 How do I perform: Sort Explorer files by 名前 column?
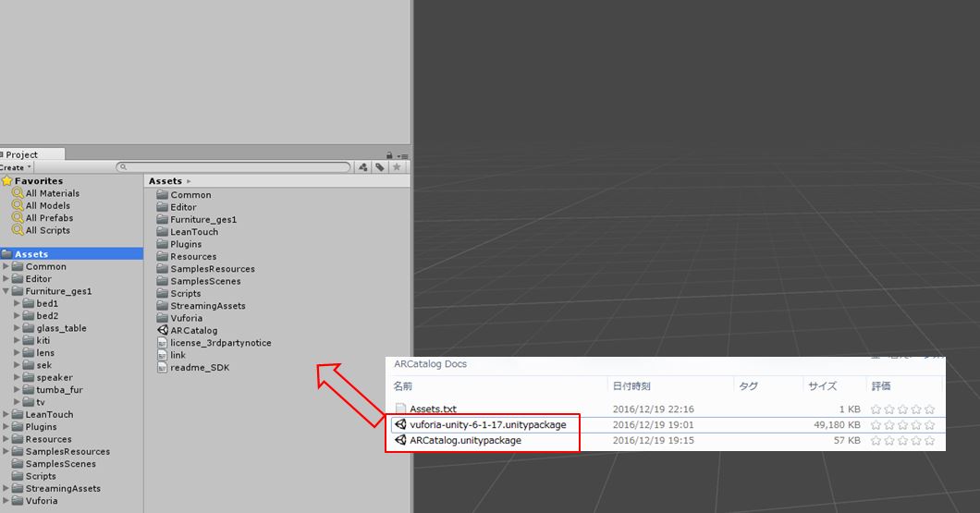(x=402, y=386)
